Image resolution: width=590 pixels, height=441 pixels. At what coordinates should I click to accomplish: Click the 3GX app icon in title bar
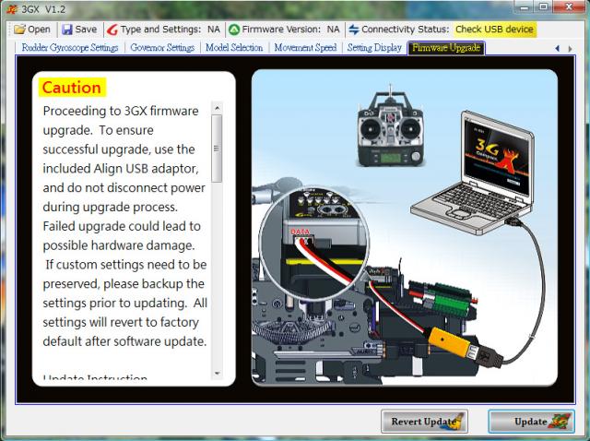point(12,9)
